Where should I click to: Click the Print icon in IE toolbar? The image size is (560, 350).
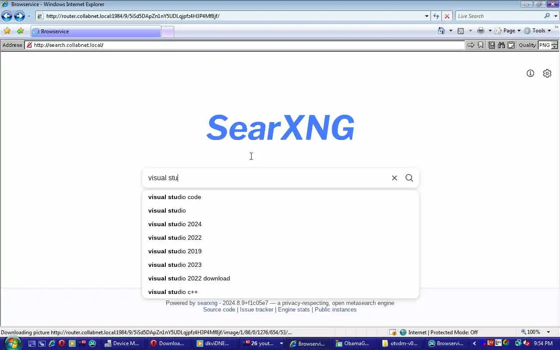coord(481,31)
